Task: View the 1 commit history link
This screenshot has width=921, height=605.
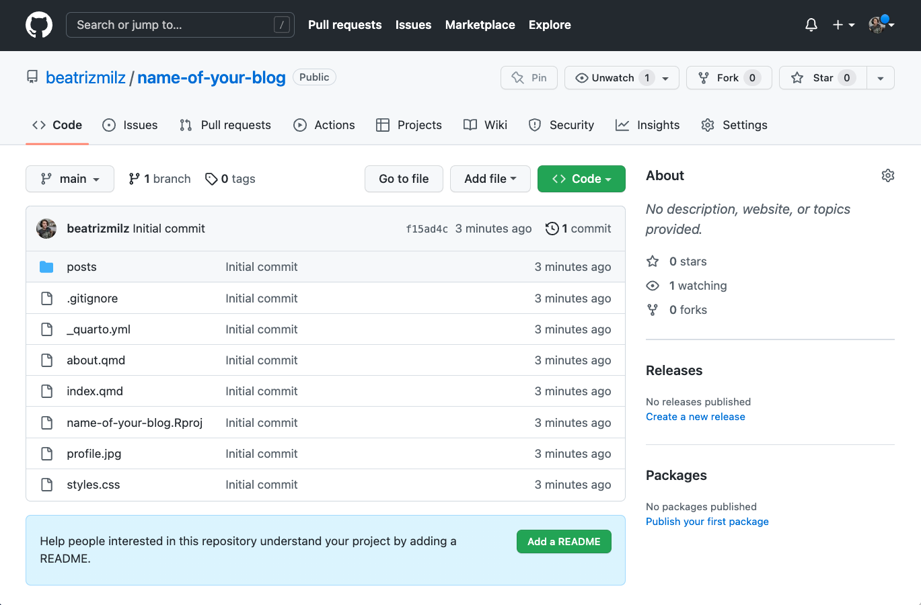Action: [x=579, y=229]
